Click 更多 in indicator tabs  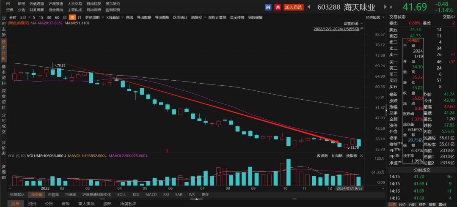point(205,194)
